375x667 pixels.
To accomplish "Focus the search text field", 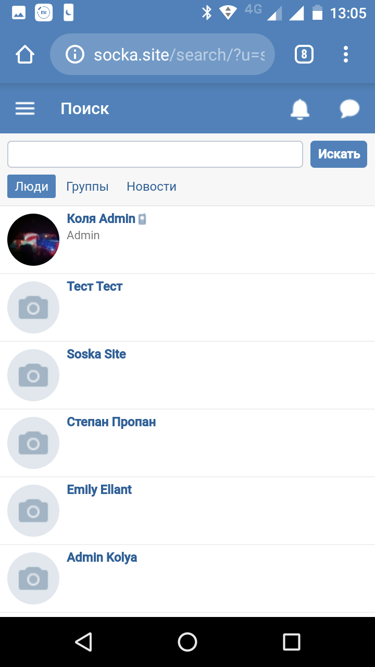I will click(x=155, y=154).
